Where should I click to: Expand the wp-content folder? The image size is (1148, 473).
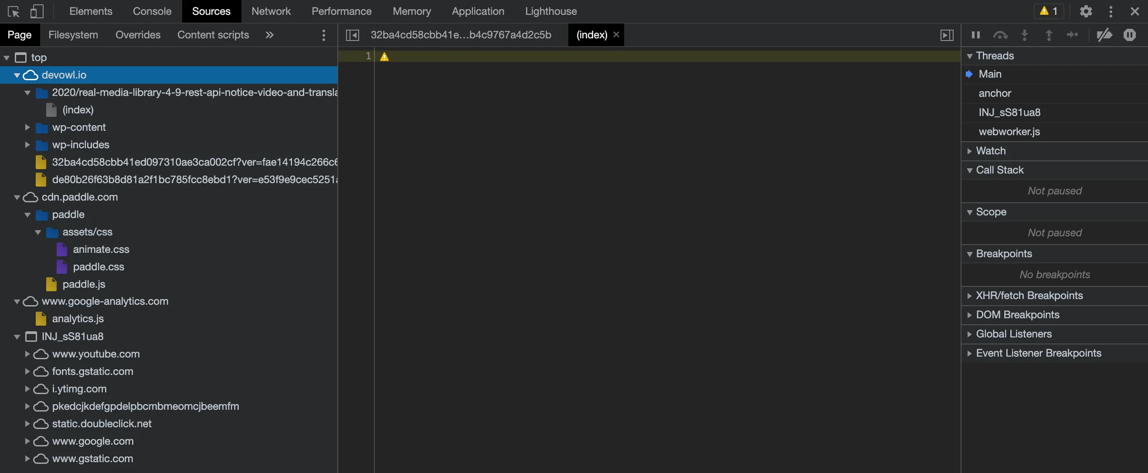coord(27,127)
